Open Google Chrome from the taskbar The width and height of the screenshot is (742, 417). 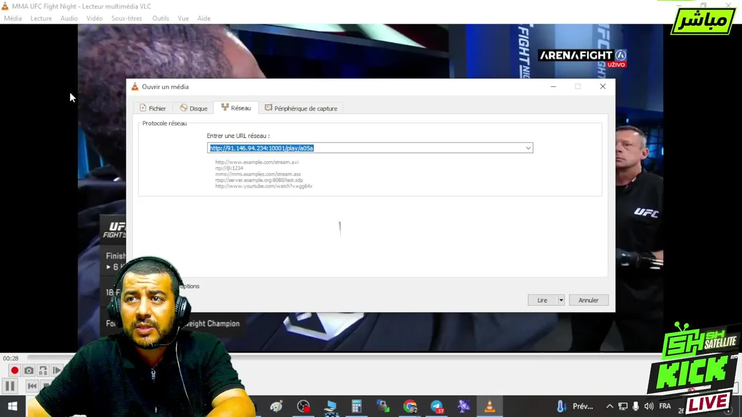(x=410, y=407)
